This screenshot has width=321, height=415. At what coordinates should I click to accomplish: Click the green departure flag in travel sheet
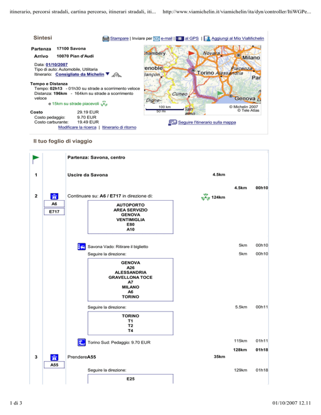[x=36, y=159]
